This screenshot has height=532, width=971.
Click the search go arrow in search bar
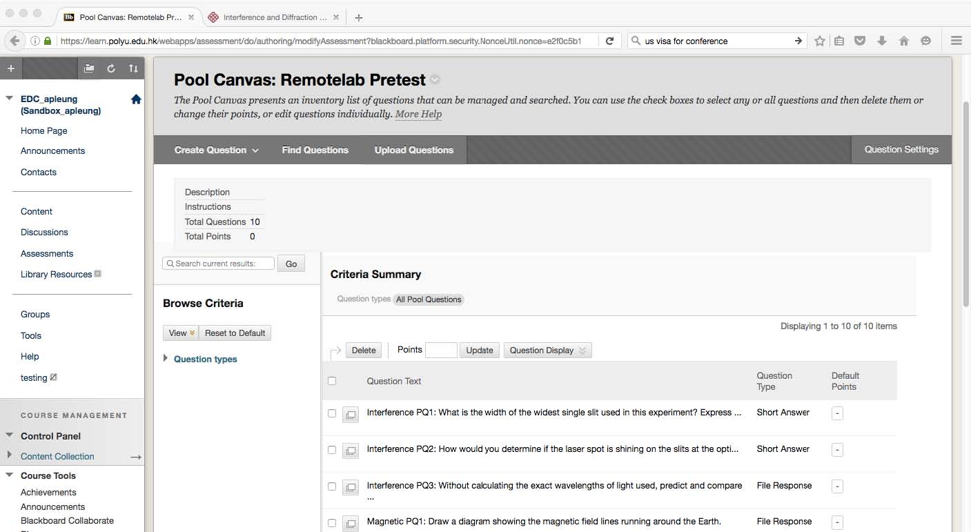(x=798, y=41)
